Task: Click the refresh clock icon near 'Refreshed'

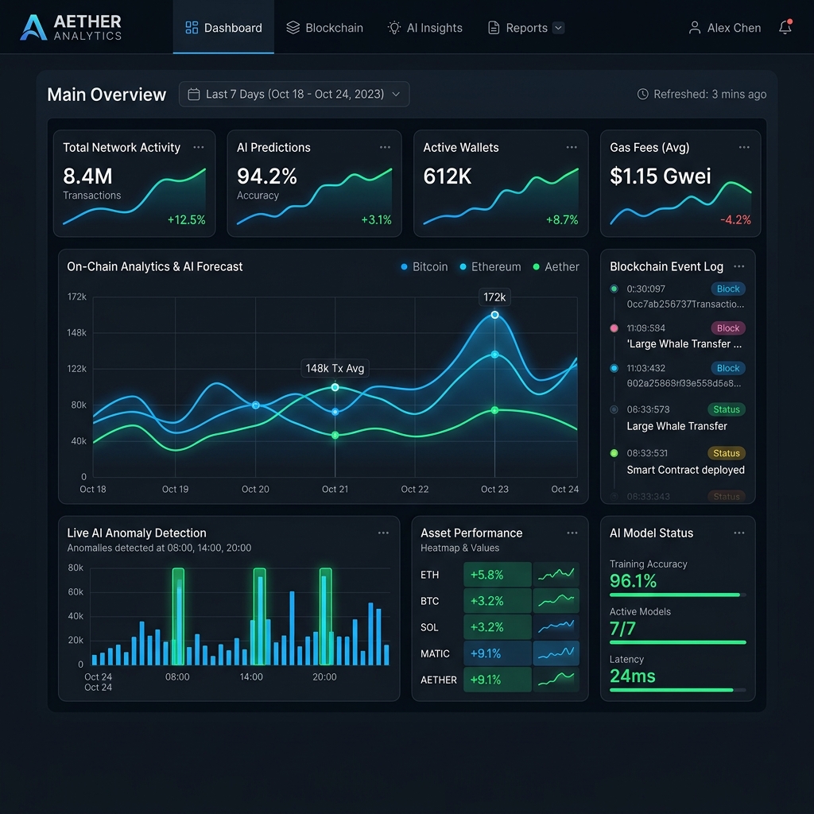Action: pos(642,94)
